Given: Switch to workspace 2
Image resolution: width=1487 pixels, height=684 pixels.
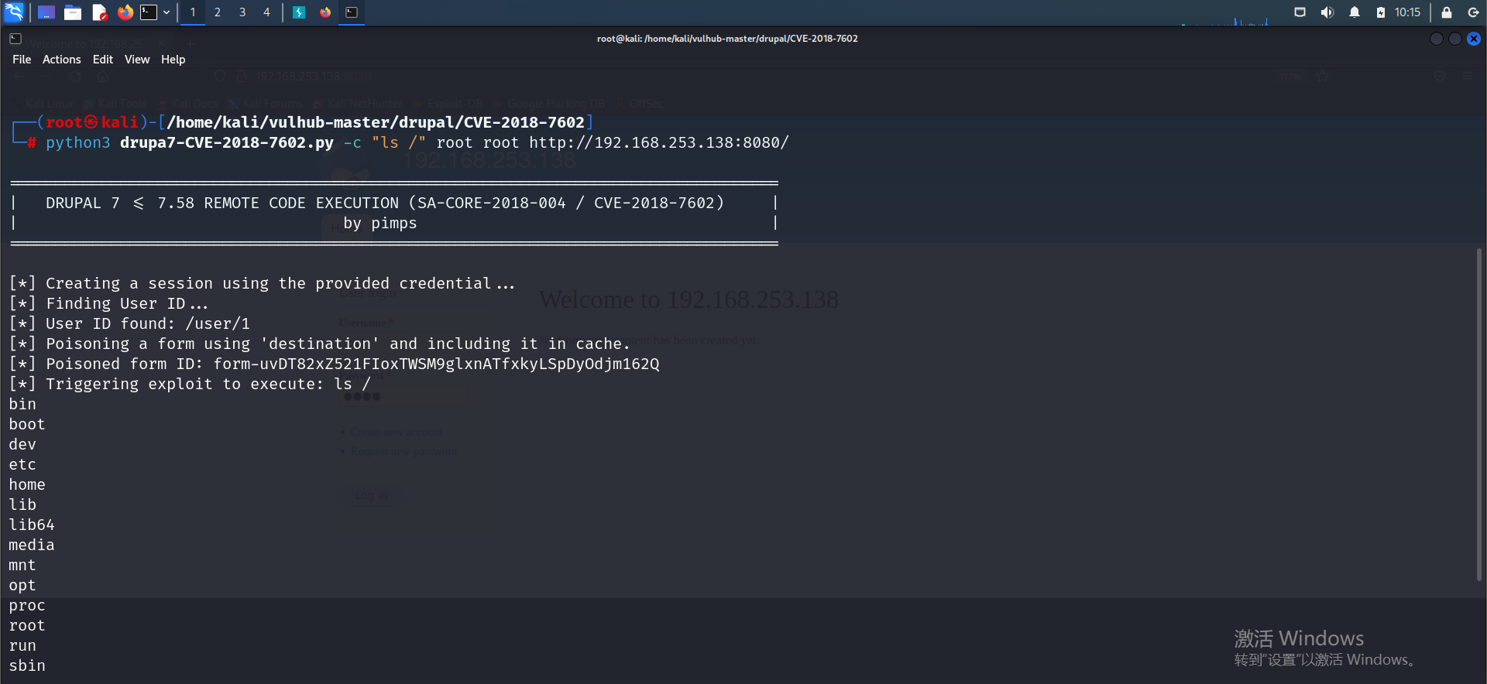Looking at the screenshot, I should 218,12.
